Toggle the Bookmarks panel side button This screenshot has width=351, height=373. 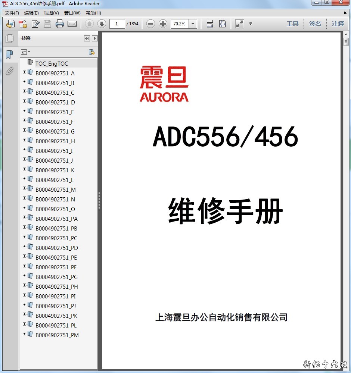pos(9,55)
